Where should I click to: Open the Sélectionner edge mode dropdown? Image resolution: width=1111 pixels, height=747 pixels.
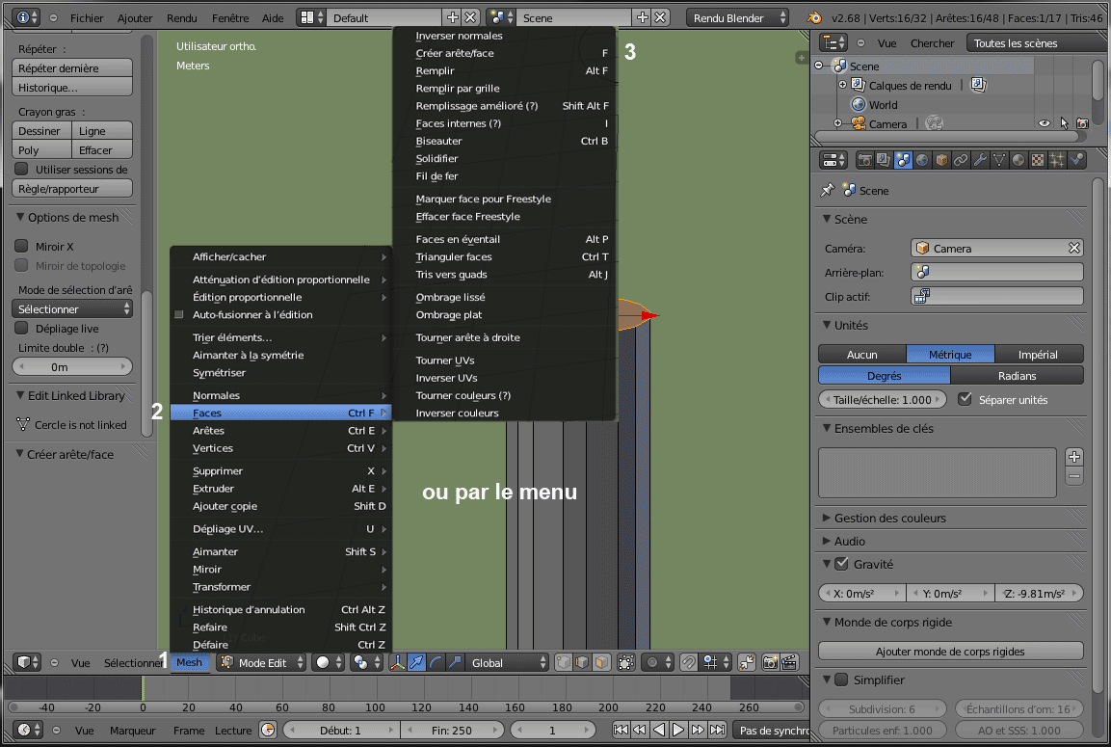[72, 309]
